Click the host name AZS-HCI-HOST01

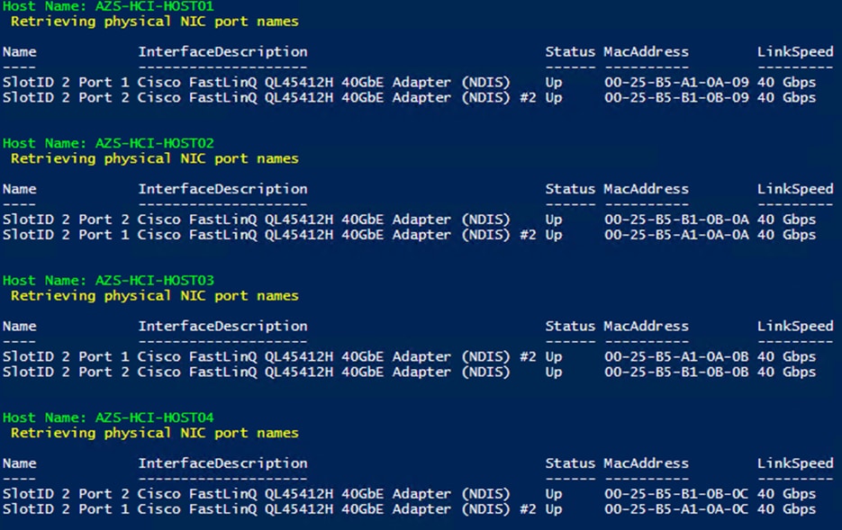pyautogui.click(x=155, y=6)
